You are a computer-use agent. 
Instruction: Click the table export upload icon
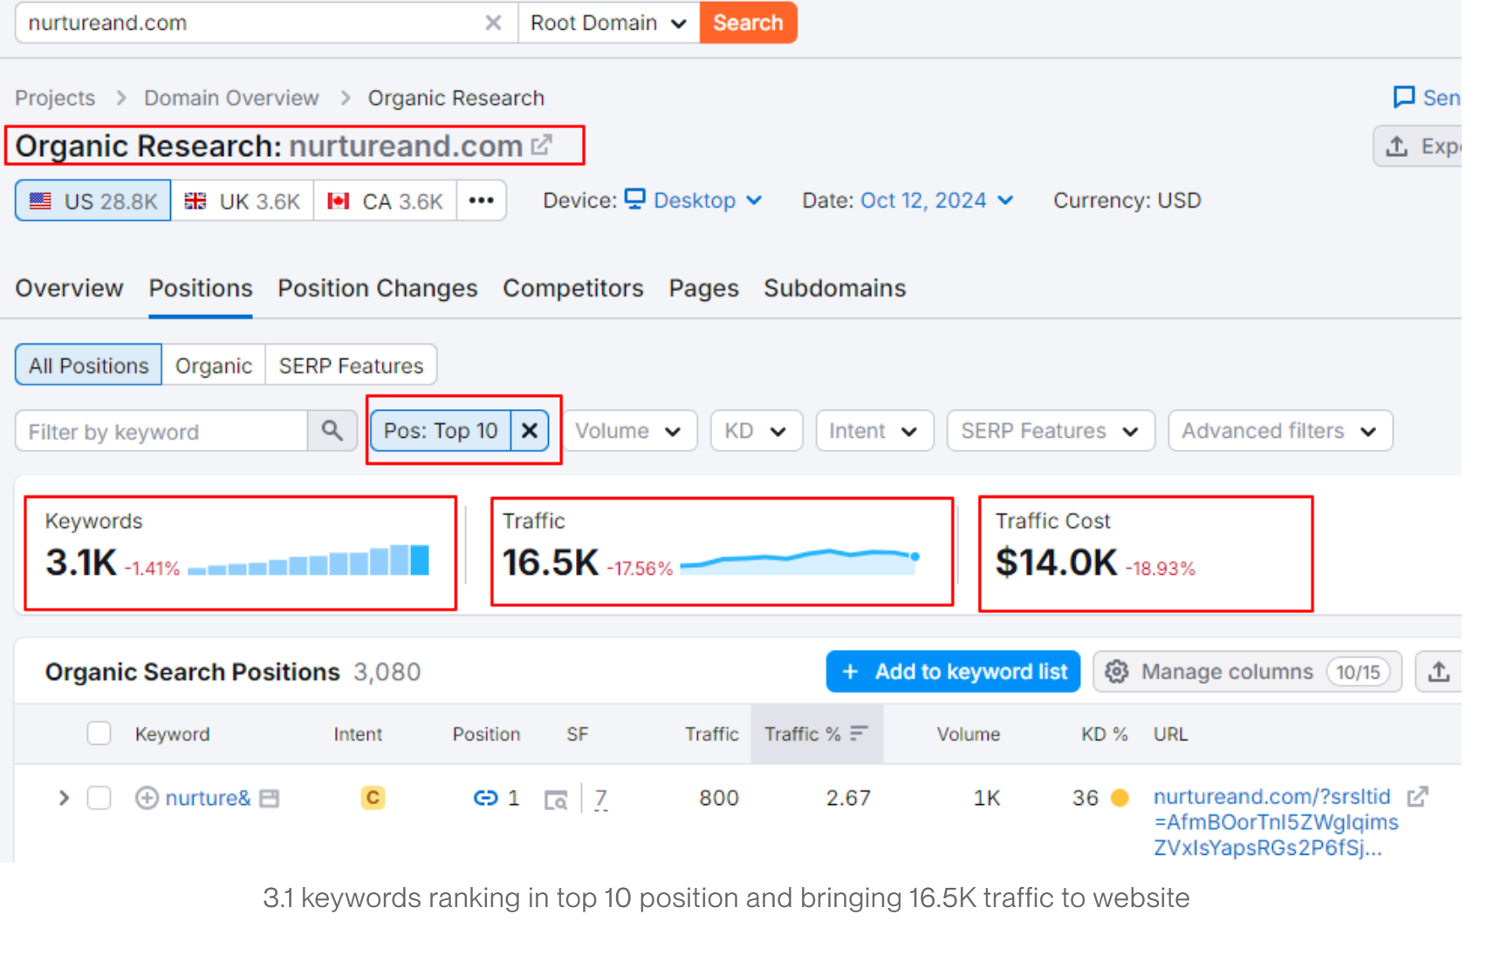(1439, 672)
